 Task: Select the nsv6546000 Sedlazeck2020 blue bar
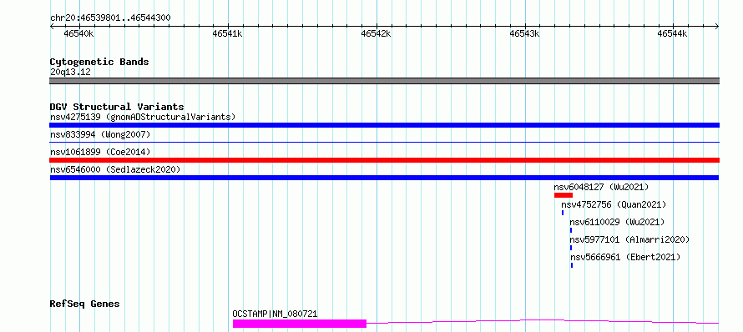(x=384, y=178)
